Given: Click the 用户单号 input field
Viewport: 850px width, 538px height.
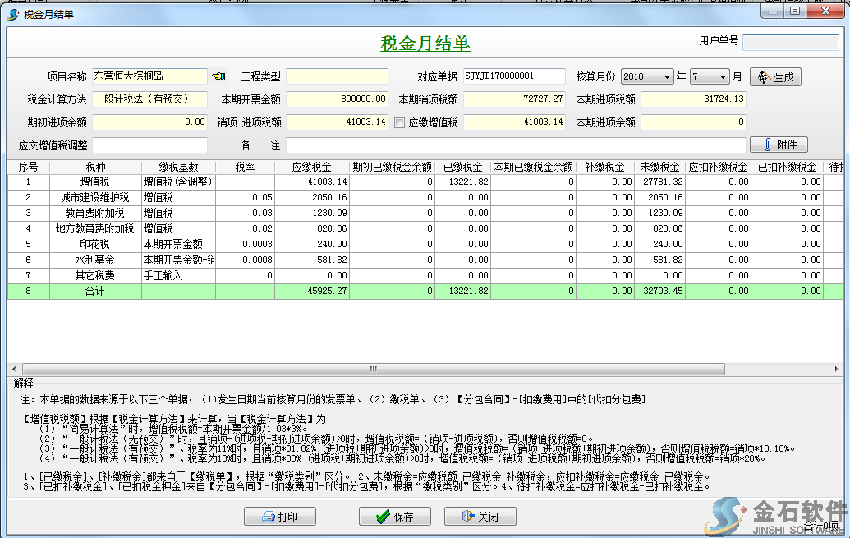Looking at the screenshot, I should (x=791, y=41).
